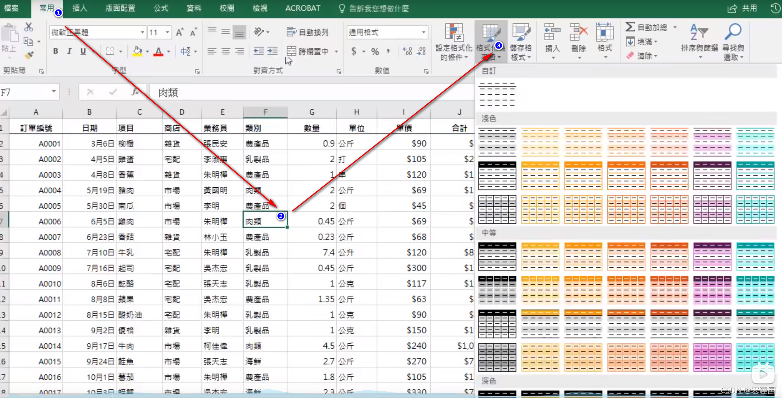Switch to the 插入 ribbon tab
Viewport: 782px width, 398px height.
coord(79,8)
